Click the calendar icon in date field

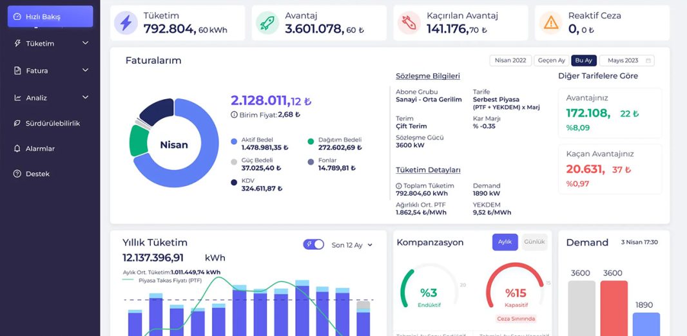coord(648,61)
